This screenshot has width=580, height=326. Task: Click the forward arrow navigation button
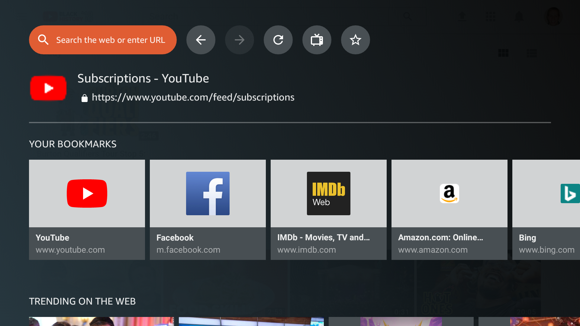[239, 40]
